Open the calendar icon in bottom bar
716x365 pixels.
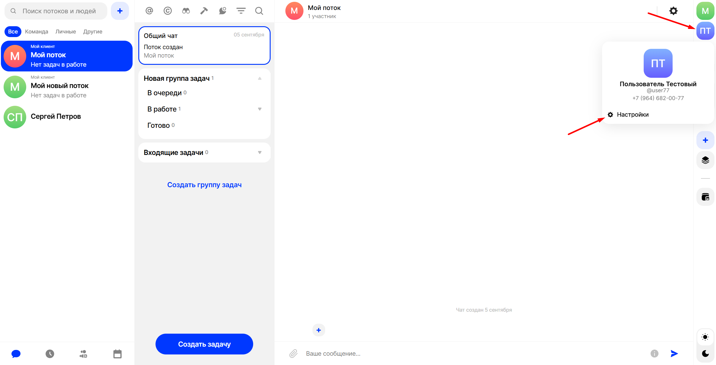point(117,354)
